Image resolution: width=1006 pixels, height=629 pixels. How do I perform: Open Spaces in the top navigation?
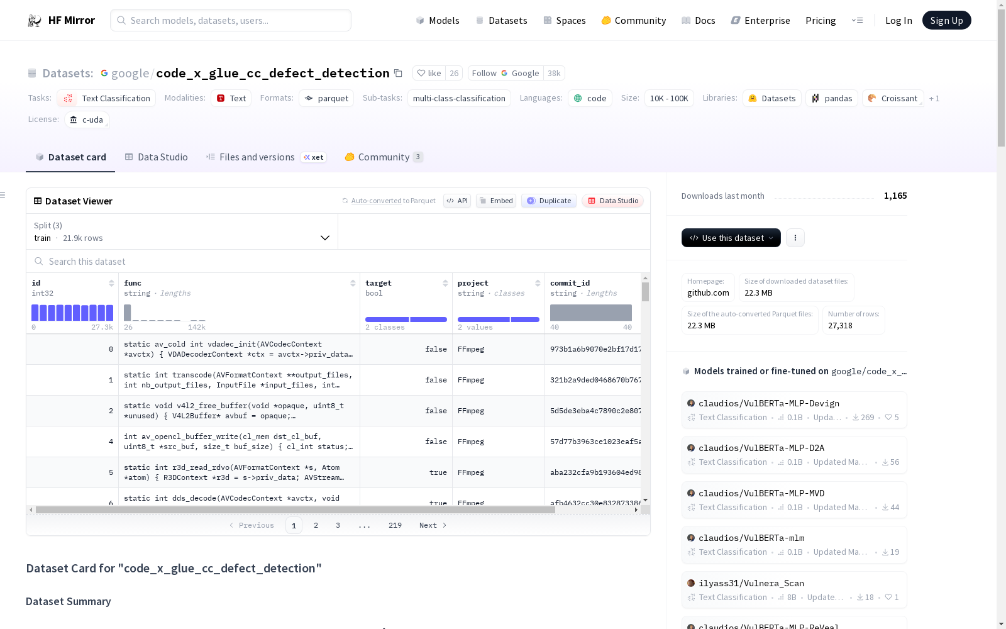565,21
